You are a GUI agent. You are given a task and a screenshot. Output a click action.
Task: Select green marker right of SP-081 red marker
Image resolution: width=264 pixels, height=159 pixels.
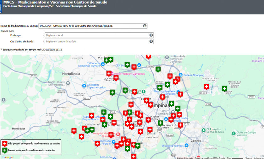[x=224, y=88]
